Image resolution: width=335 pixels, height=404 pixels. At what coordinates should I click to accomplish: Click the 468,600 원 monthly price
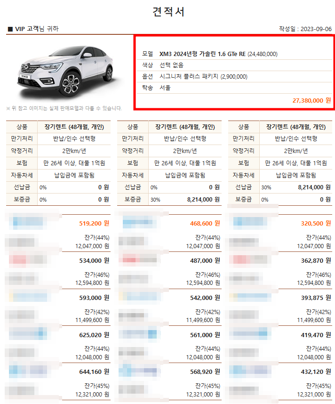(x=205, y=223)
